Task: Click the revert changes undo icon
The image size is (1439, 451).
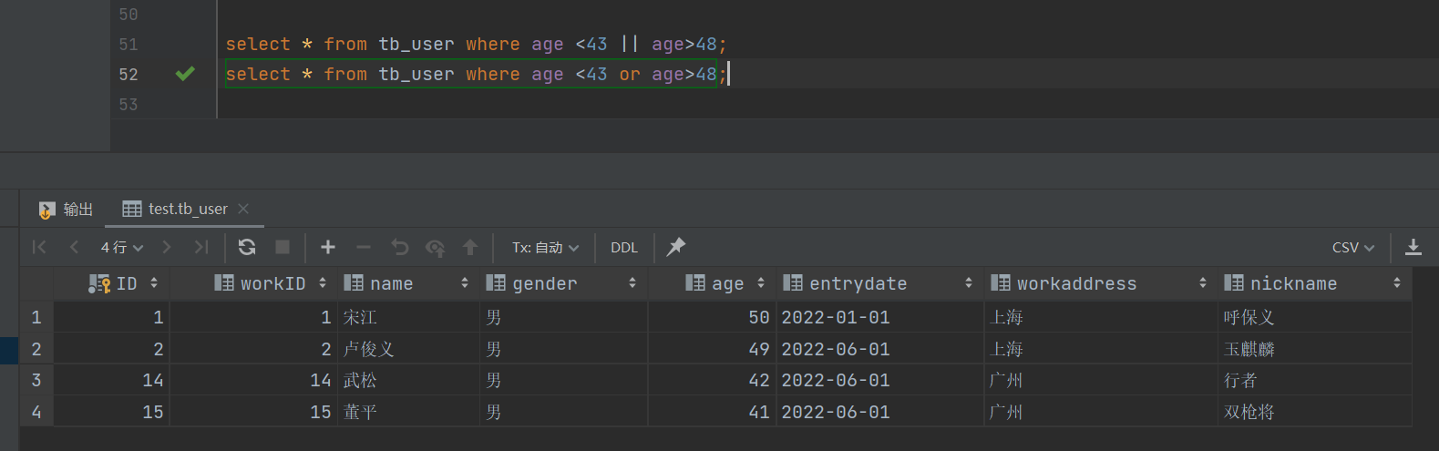Action: [399, 247]
